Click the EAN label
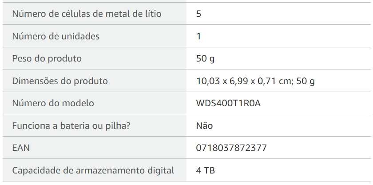 21,148
